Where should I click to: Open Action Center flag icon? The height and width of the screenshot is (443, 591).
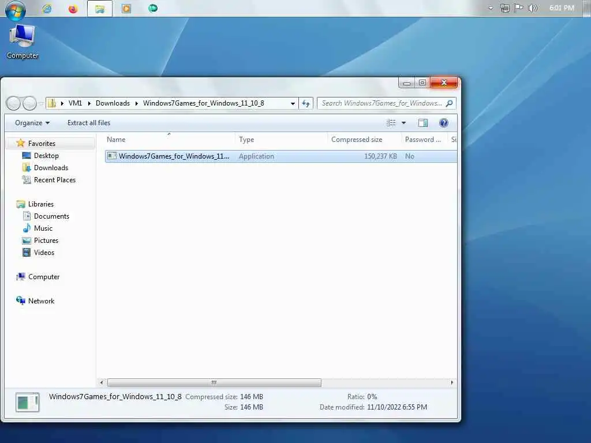pos(519,8)
